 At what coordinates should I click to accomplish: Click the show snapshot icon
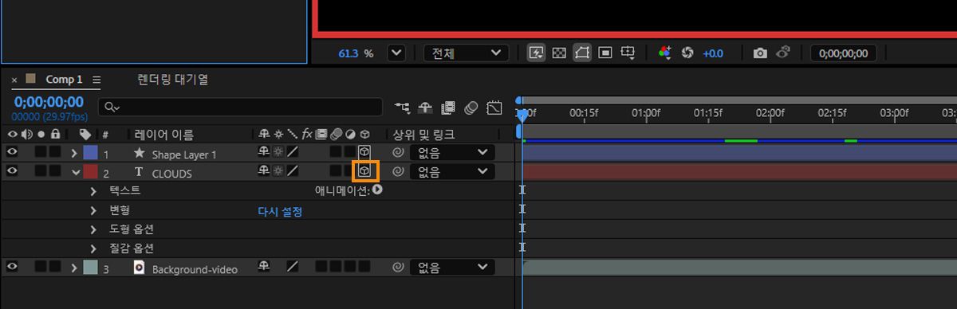coord(783,53)
